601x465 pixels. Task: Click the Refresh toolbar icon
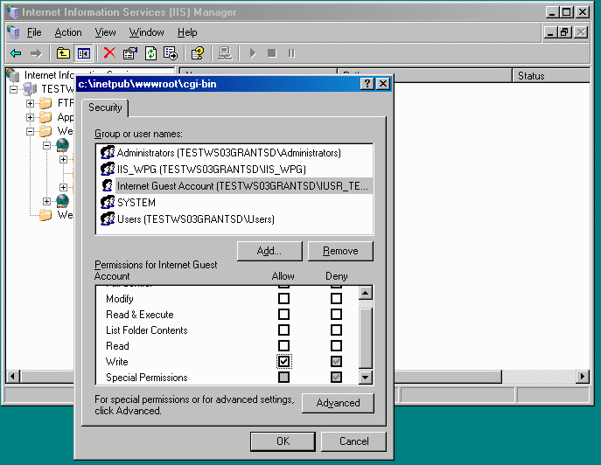[x=151, y=53]
